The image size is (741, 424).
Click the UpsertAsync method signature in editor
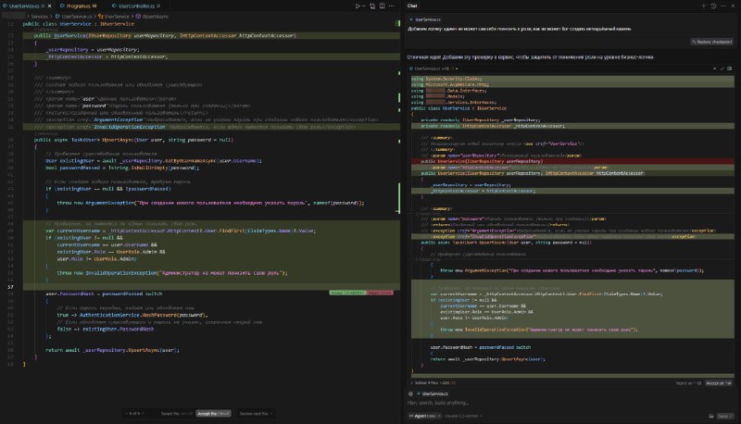[133, 140]
